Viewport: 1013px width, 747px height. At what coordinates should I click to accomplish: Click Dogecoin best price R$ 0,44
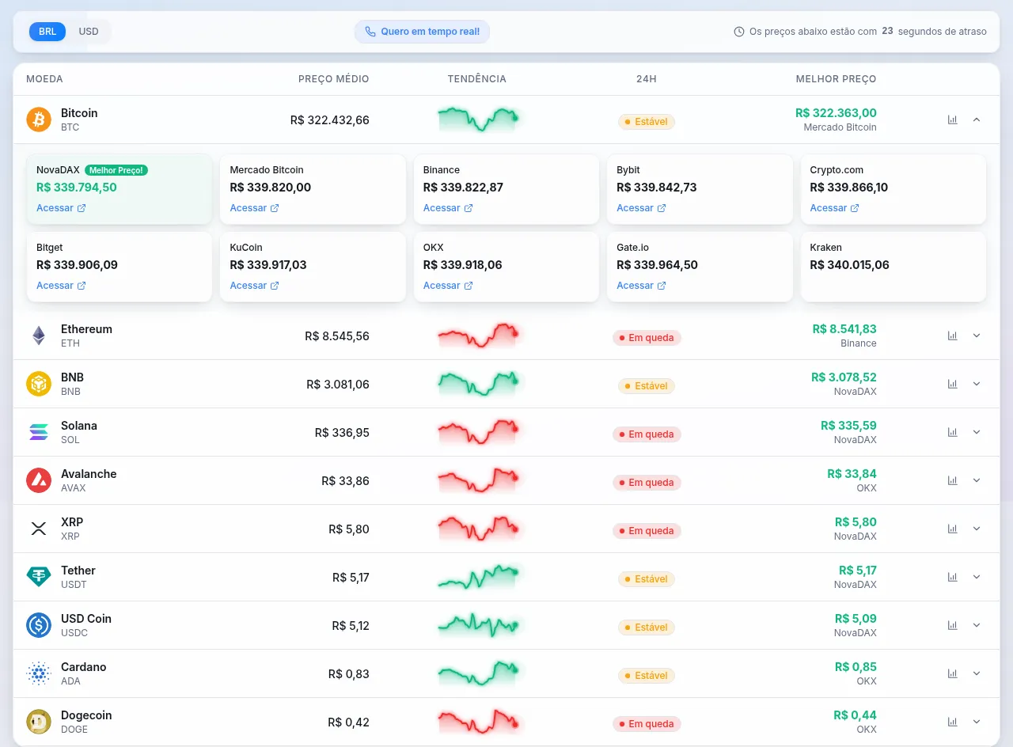click(x=855, y=715)
